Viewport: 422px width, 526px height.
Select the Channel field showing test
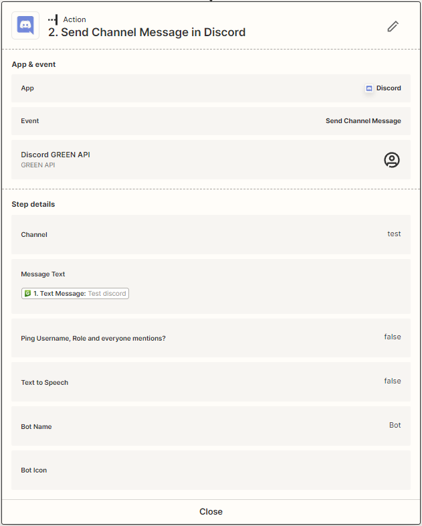click(x=211, y=234)
